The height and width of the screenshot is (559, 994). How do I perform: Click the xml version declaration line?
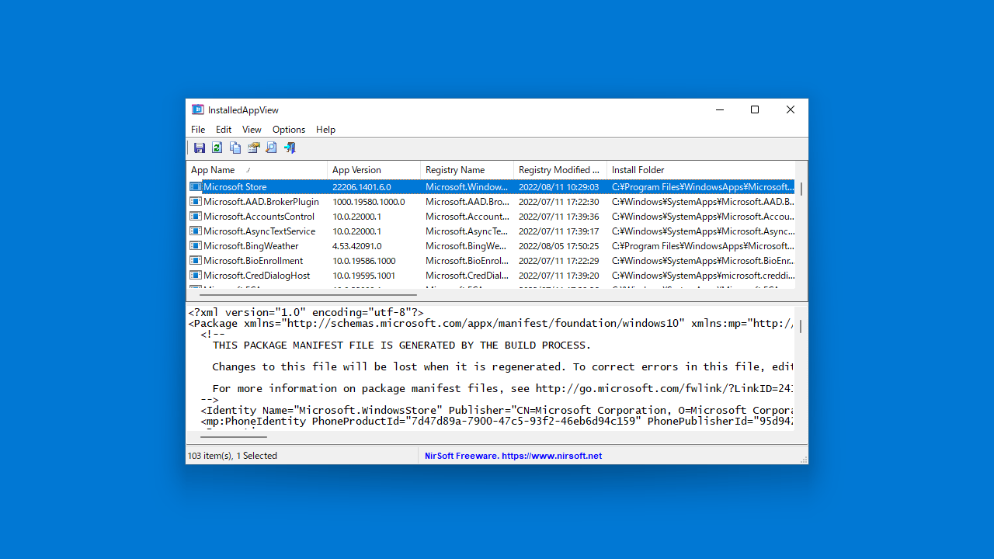(x=306, y=312)
